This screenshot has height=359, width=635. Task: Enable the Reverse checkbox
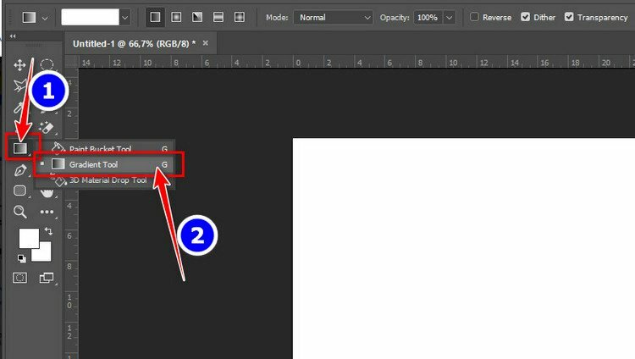(x=474, y=17)
